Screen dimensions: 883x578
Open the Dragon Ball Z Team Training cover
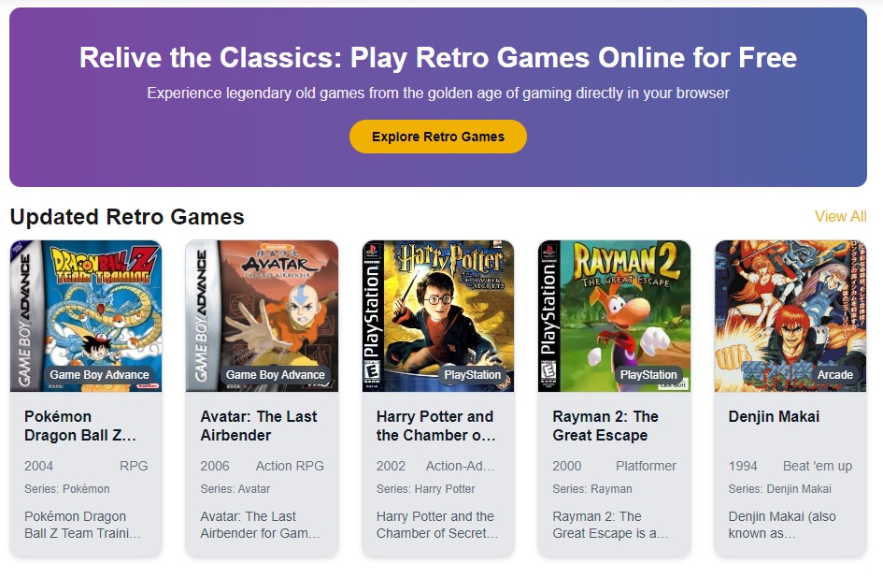(x=86, y=309)
